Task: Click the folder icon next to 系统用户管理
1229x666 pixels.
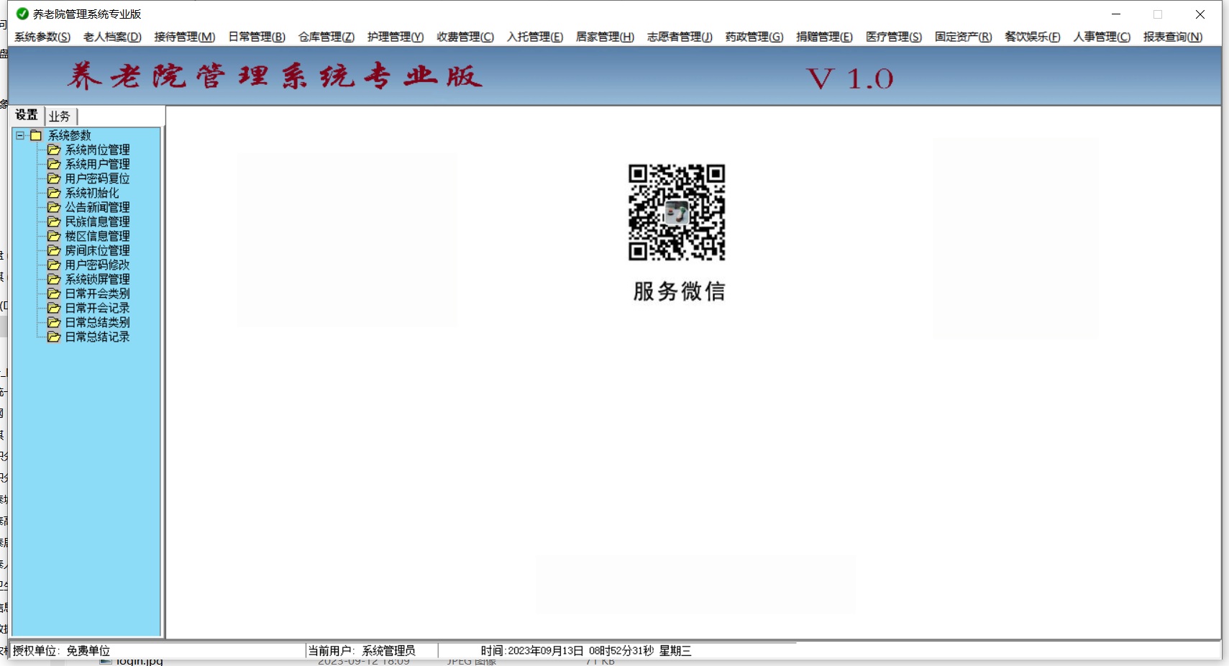Action: (x=53, y=164)
